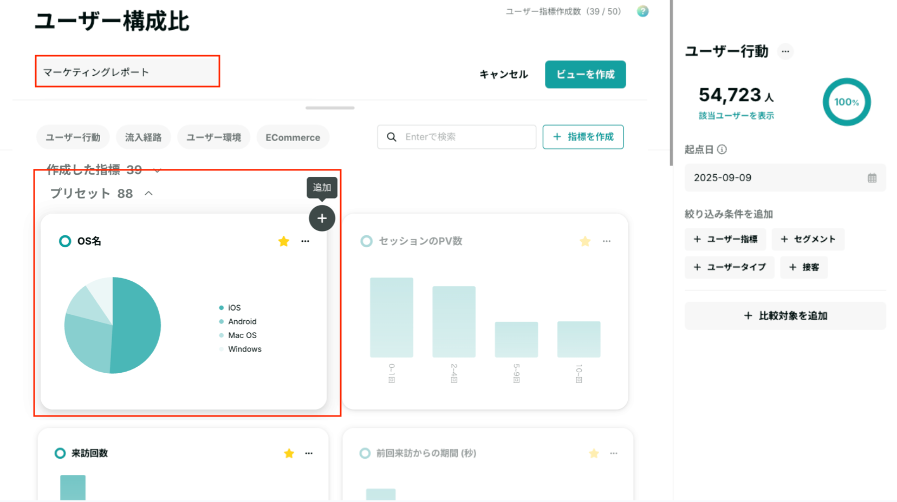Toggle the favorite star on the OS名 card
The image size is (897, 502).
[283, 241]
